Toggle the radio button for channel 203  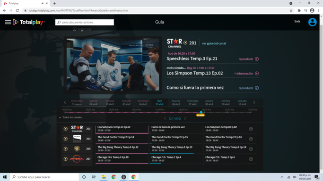pos(66,139)
